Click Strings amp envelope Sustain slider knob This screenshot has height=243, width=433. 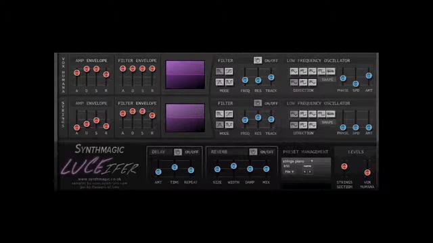96,120
